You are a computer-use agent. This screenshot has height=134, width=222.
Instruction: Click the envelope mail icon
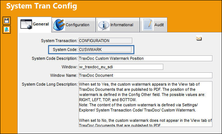(x=199, y=38)
